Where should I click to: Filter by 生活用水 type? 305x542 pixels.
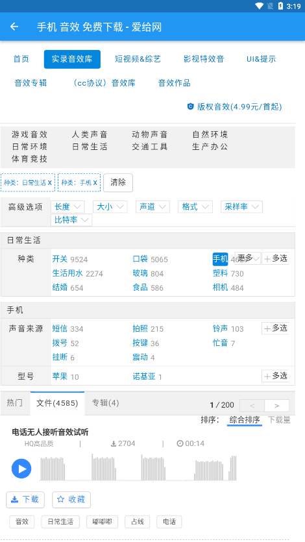67,273
